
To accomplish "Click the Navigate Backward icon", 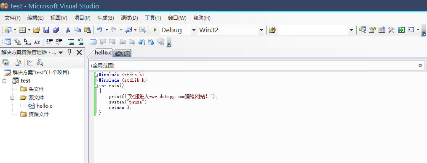I will 128,30.
